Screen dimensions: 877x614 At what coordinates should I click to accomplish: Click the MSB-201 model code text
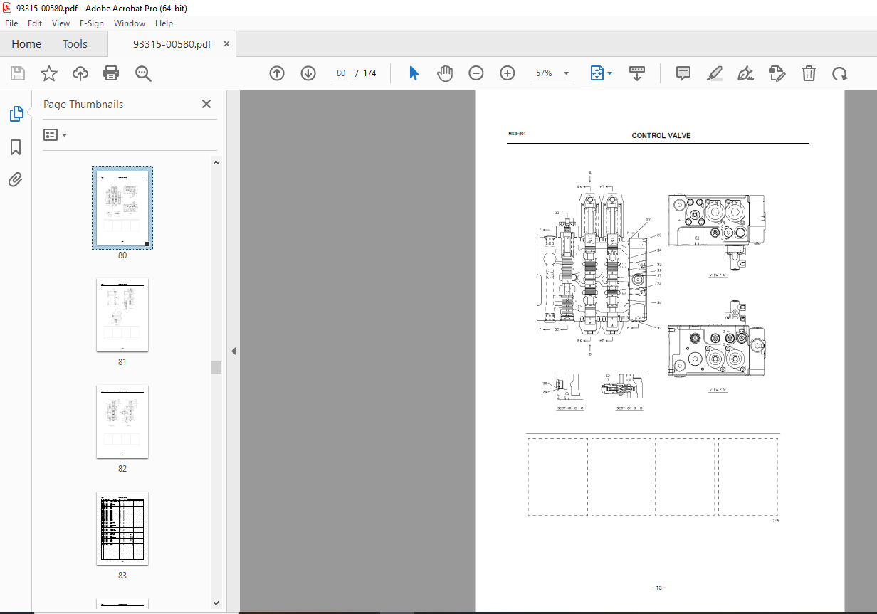click(x=517, y=134)
